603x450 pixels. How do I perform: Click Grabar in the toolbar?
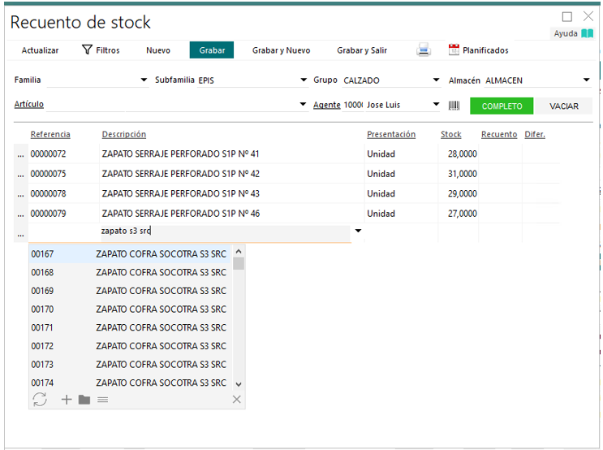coord(212,50)
